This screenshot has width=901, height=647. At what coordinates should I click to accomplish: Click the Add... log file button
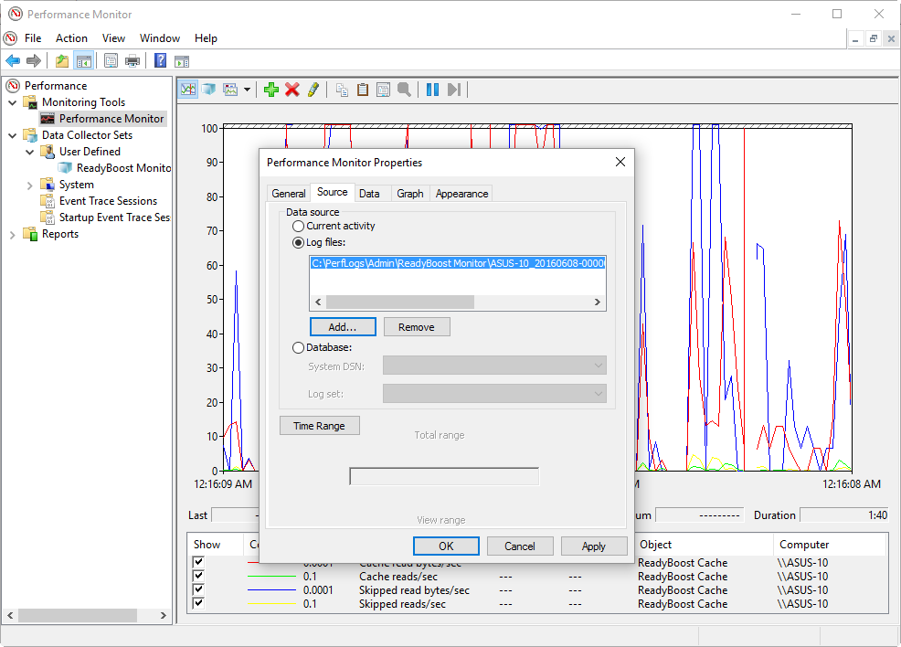pos(343,327)
